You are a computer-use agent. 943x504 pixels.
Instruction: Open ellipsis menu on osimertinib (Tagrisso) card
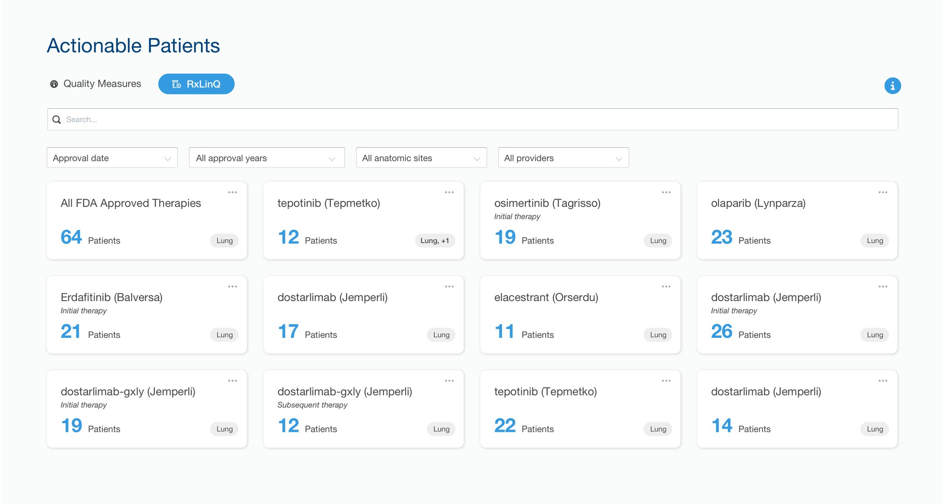pyautogui.click(x=666, y=192)
